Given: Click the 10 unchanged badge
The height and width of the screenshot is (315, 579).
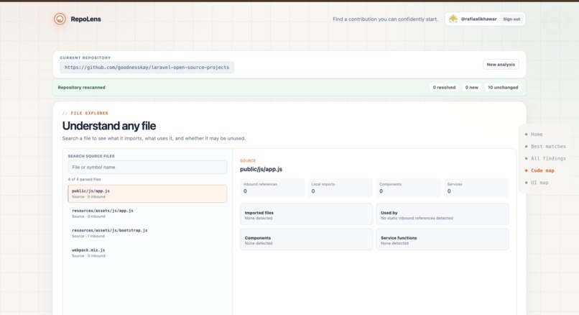Looking at the screenshot, I should click(x=503, y=87).
